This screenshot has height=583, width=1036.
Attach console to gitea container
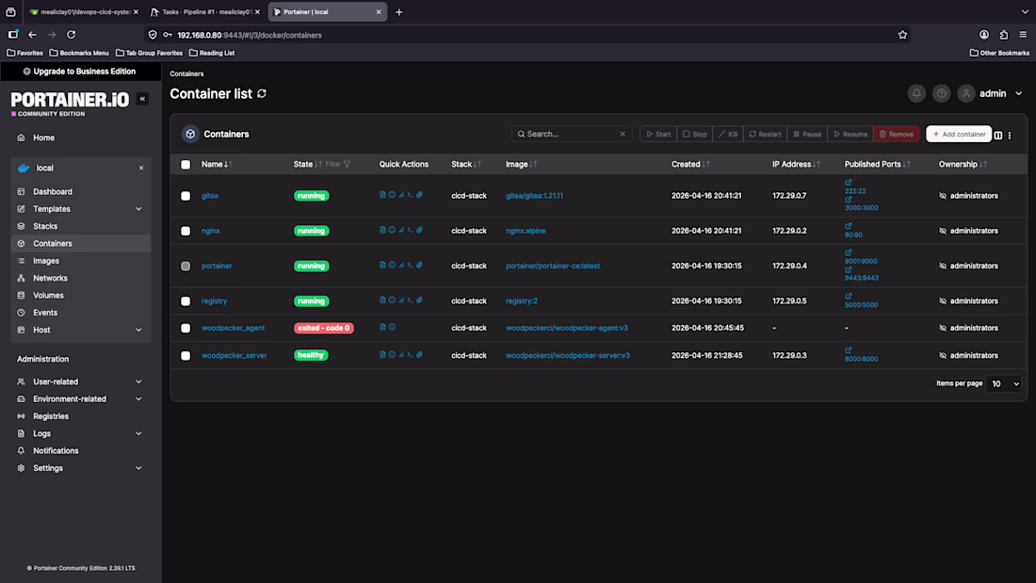pos(419,195)
